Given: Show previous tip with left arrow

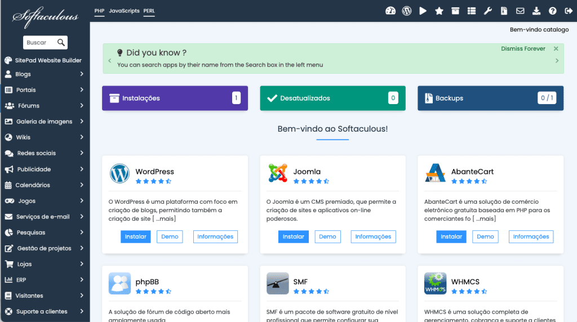Looking at the screenshot, I should 110,61.
